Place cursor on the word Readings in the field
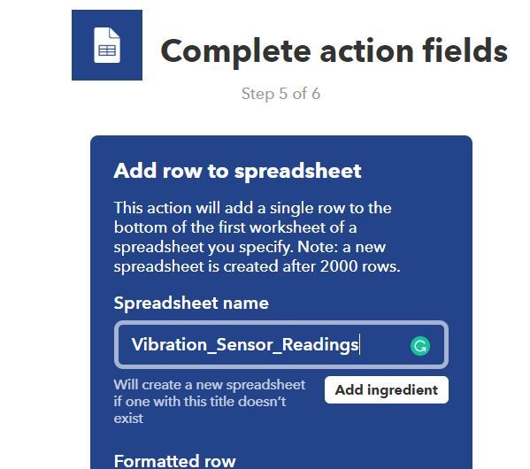Viewport: 530px width, 469px height. pyautogui.click(x=320, y=345)
